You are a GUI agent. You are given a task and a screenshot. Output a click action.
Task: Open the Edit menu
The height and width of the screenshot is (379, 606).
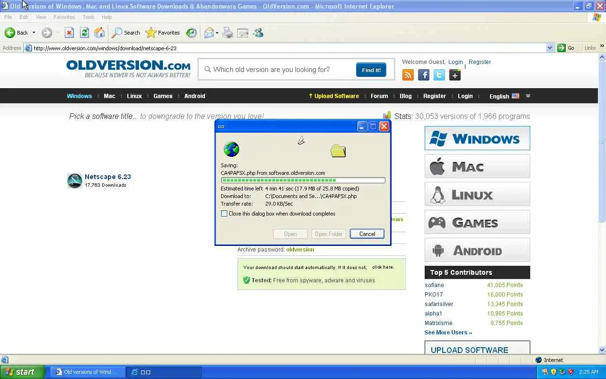click(x=24, y=17)
